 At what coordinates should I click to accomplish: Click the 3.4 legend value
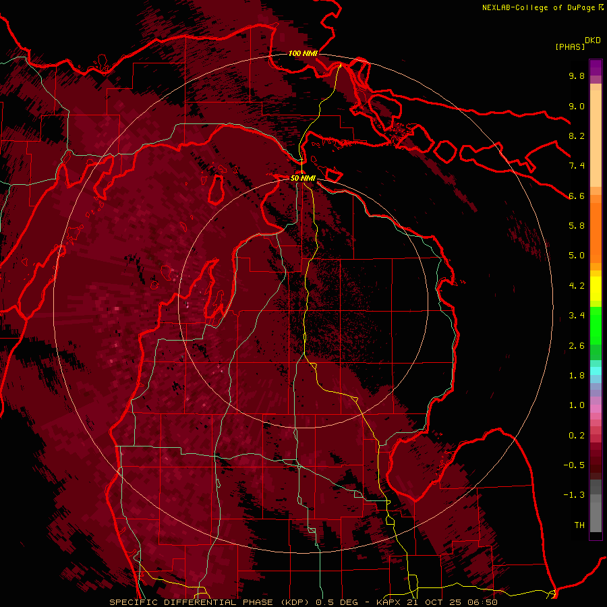[577, 316]
